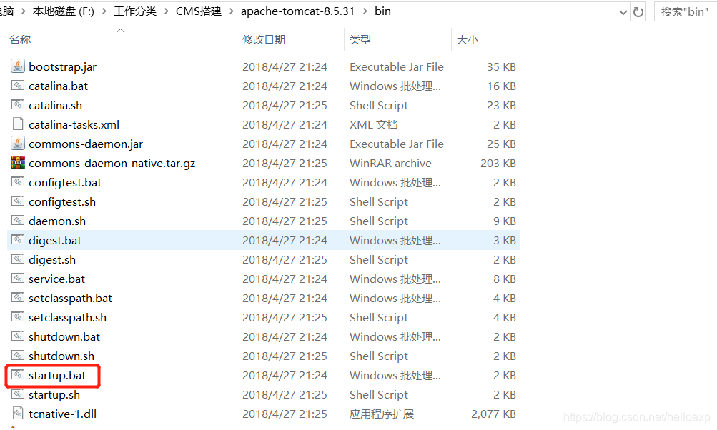Click the 203 KB size value

coord(498,163)
